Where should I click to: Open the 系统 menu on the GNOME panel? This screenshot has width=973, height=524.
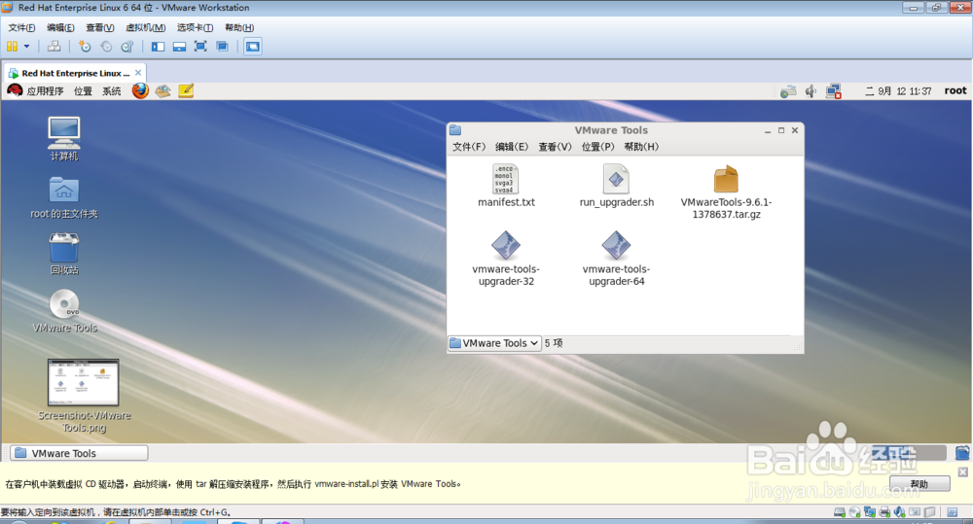point(112,91)
